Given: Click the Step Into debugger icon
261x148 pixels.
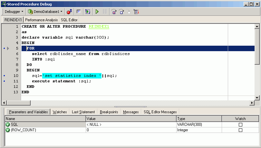Looking at the screenshot, I should pyautogui.click(x=114, y=12).
